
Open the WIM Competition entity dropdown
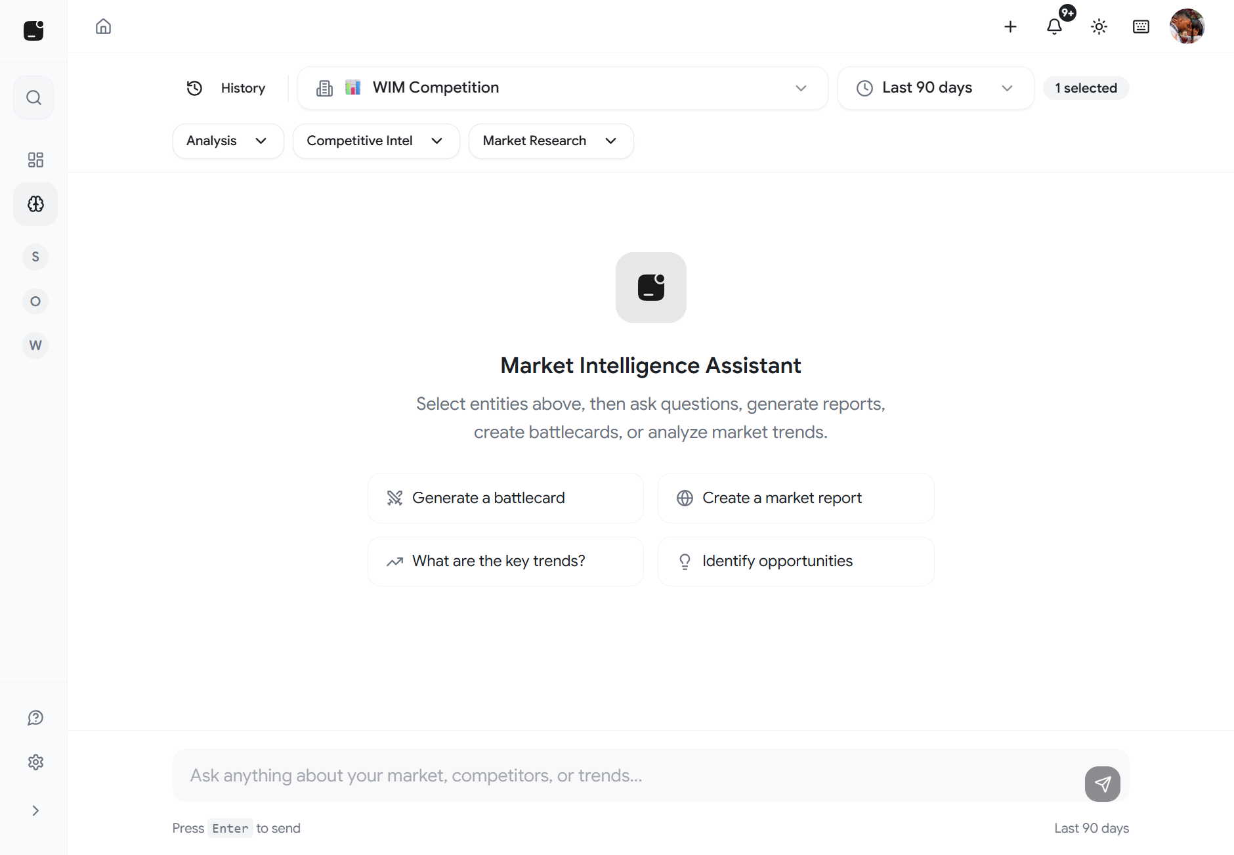[563, 88]
